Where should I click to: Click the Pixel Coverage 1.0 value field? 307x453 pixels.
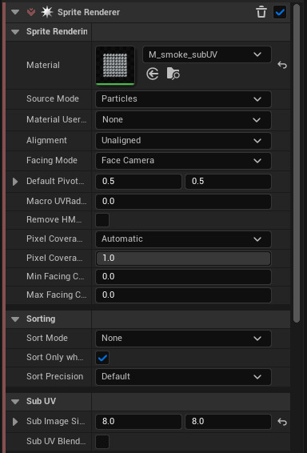point(184,259)
